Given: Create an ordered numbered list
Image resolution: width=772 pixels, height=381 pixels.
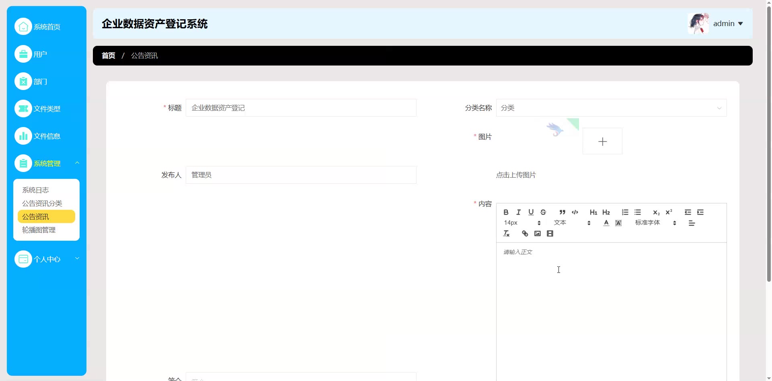Looking at the screenshot, I should [x=625, y=212].
